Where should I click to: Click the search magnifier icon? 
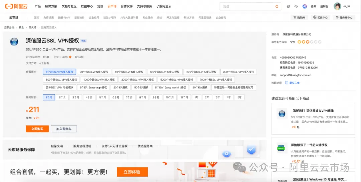click(277, 7)
